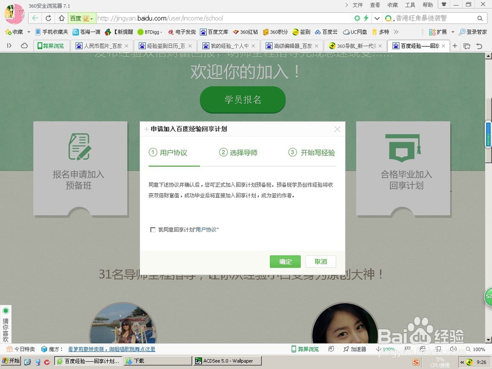Screen dimensions: 492x369
Task: Open 今日特卖 in the status bar
Action: (x=21, y=349)
